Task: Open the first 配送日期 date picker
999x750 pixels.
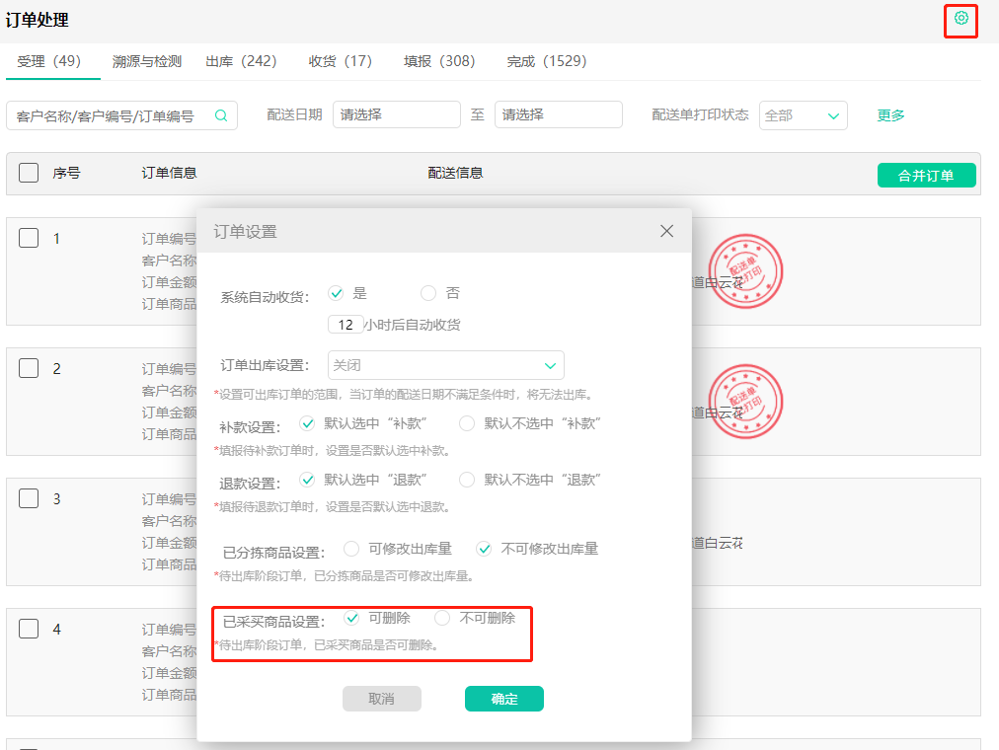Action: [396, 114]
